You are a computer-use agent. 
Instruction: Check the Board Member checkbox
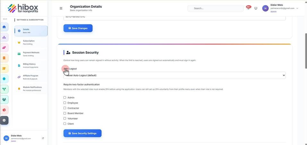[65, 113]
